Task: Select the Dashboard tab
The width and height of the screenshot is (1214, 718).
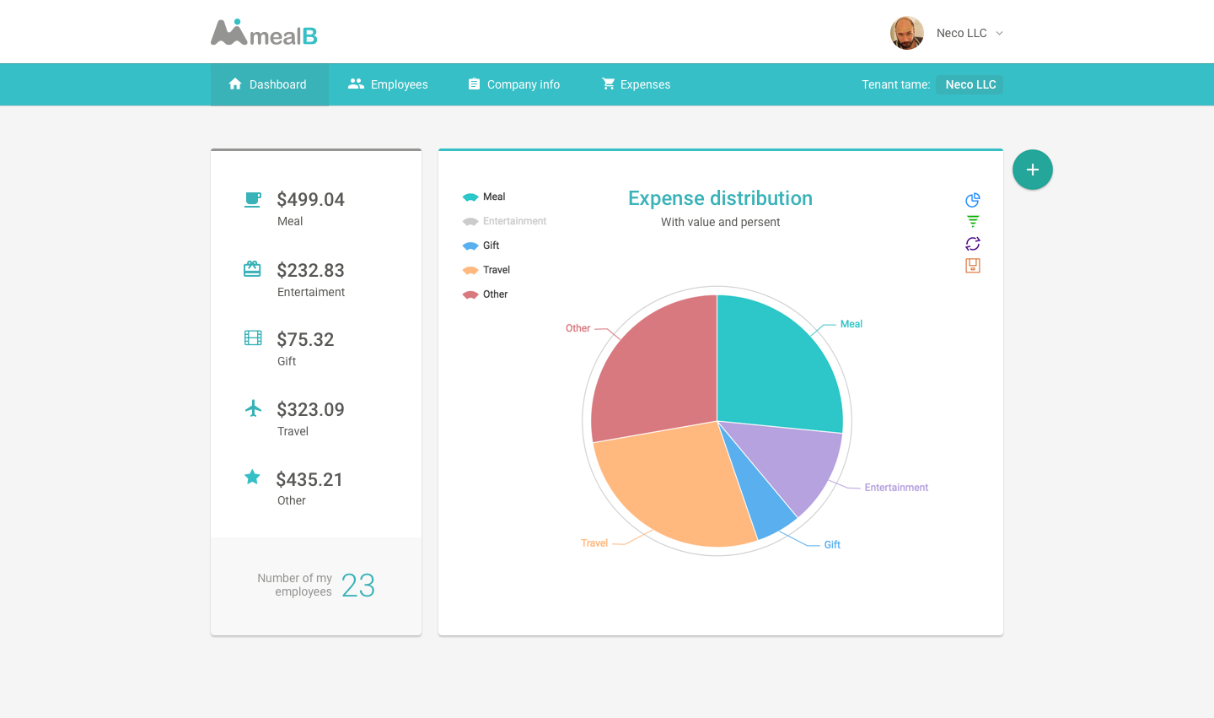Action: pyautogui.click(x=268, y=84)
